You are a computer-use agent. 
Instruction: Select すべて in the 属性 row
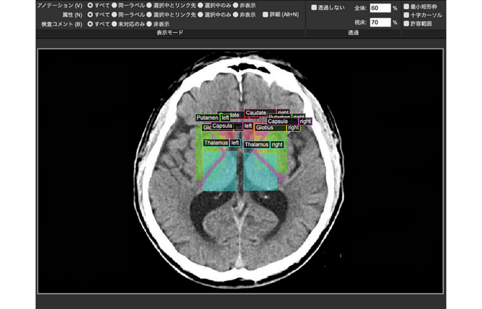coord(90,14)
